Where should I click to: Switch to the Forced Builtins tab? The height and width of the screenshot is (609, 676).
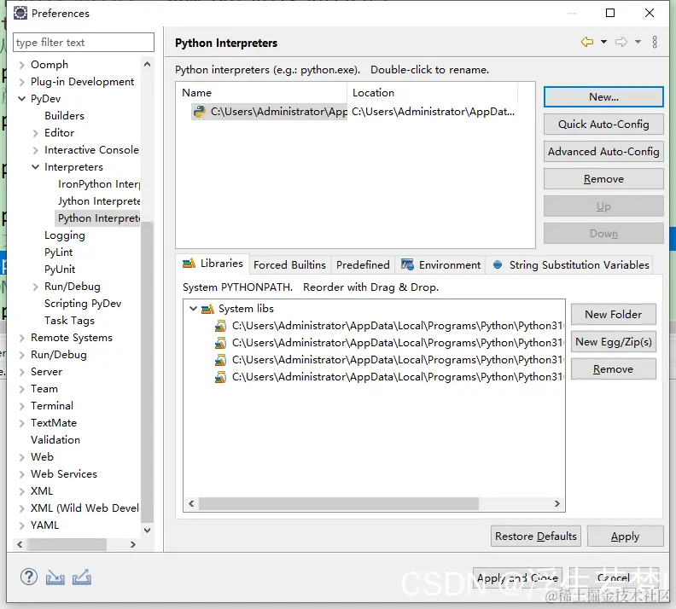(x=289, y=265)
